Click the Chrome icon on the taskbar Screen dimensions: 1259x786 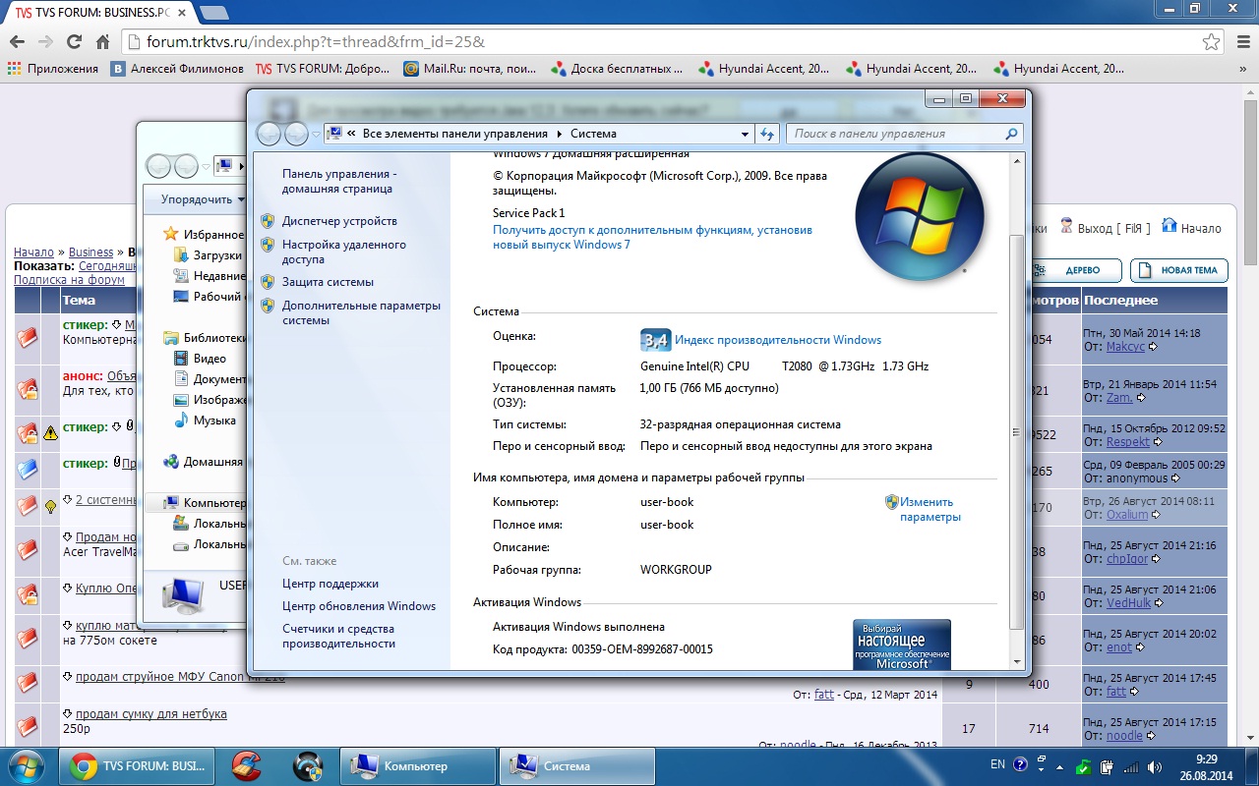84,766
